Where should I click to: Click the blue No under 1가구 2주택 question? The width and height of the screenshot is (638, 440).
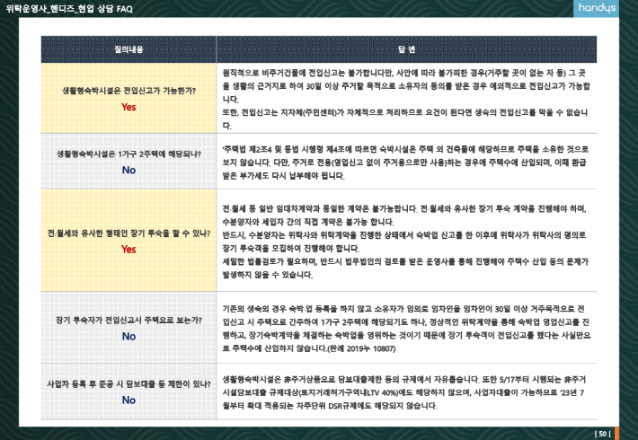click(128, 170)
